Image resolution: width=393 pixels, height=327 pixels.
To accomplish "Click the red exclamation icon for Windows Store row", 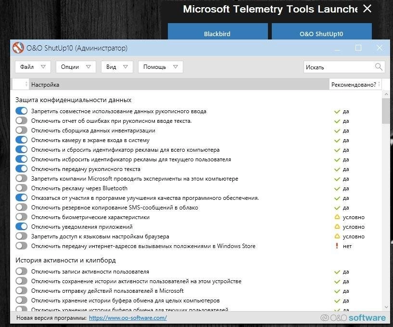I will point(337,246).
